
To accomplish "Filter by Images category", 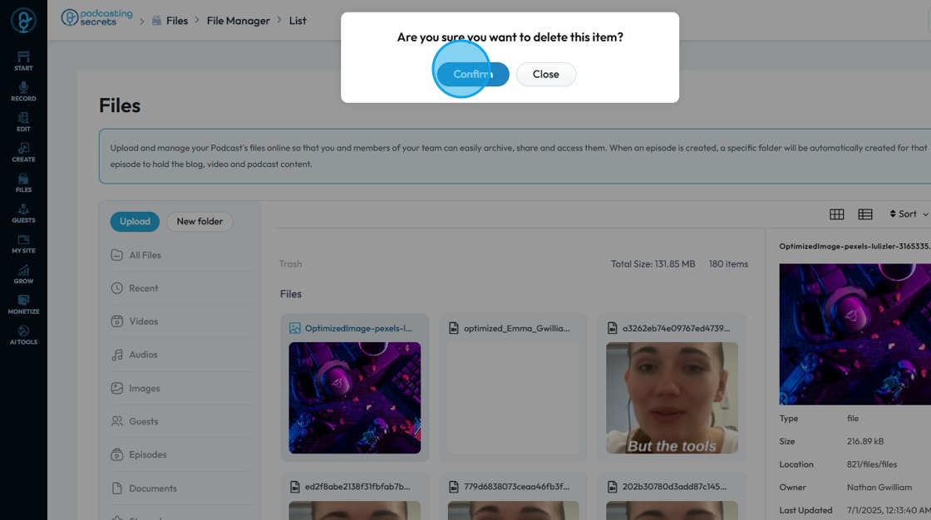I will pos(180,388).
